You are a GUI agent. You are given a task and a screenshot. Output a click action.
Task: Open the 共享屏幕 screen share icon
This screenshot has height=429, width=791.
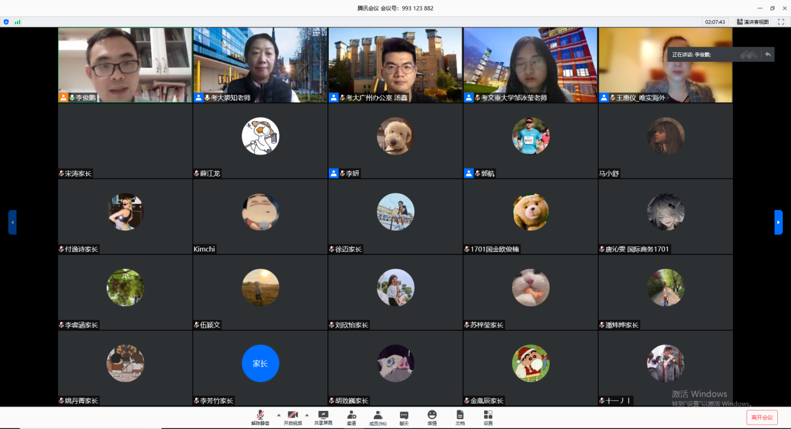pyautogui.click(x=323, y=417)
